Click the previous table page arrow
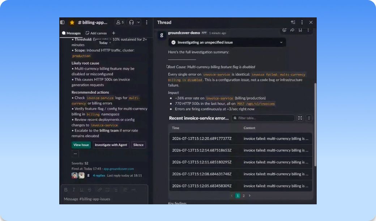The width and height of the screenshot is (376, 221). pyautogui.click(x=232, y=196)
